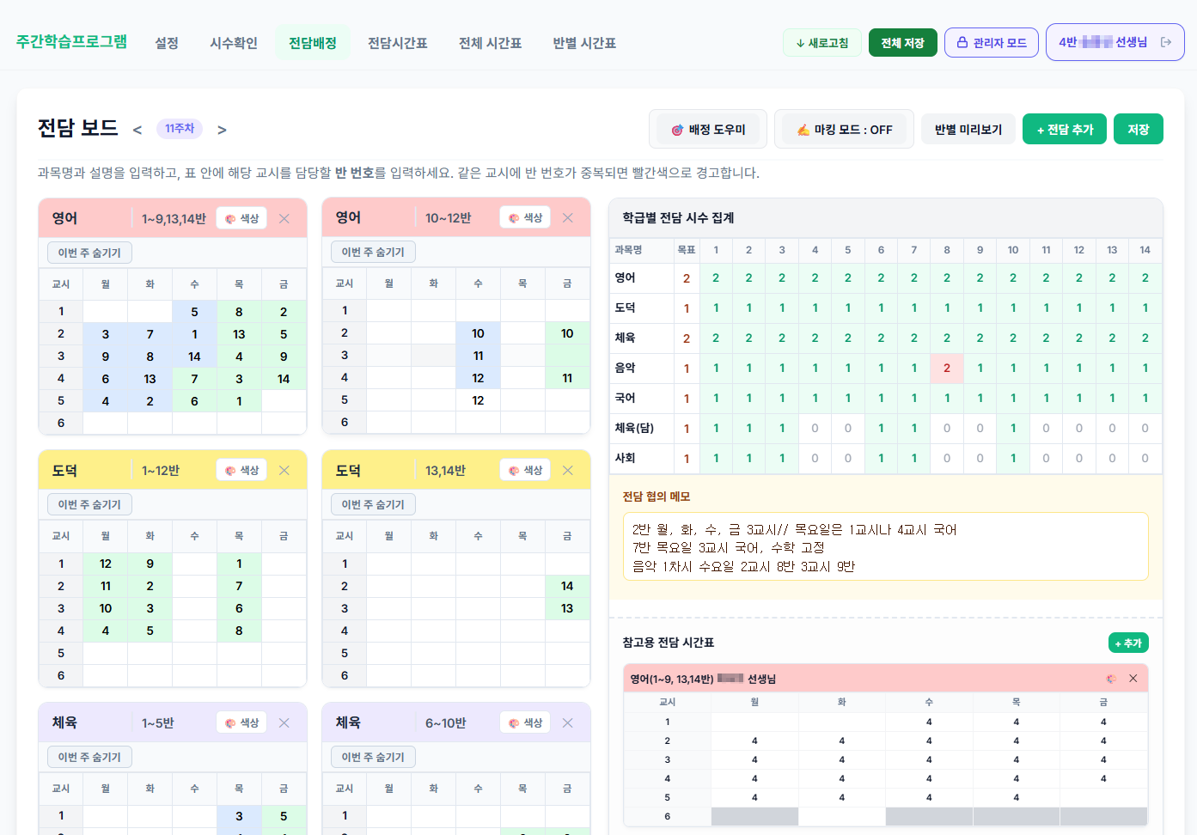Hide this week for 도덕 13,14반
The width and height of the screenshot is (1197, 835).
373,504
